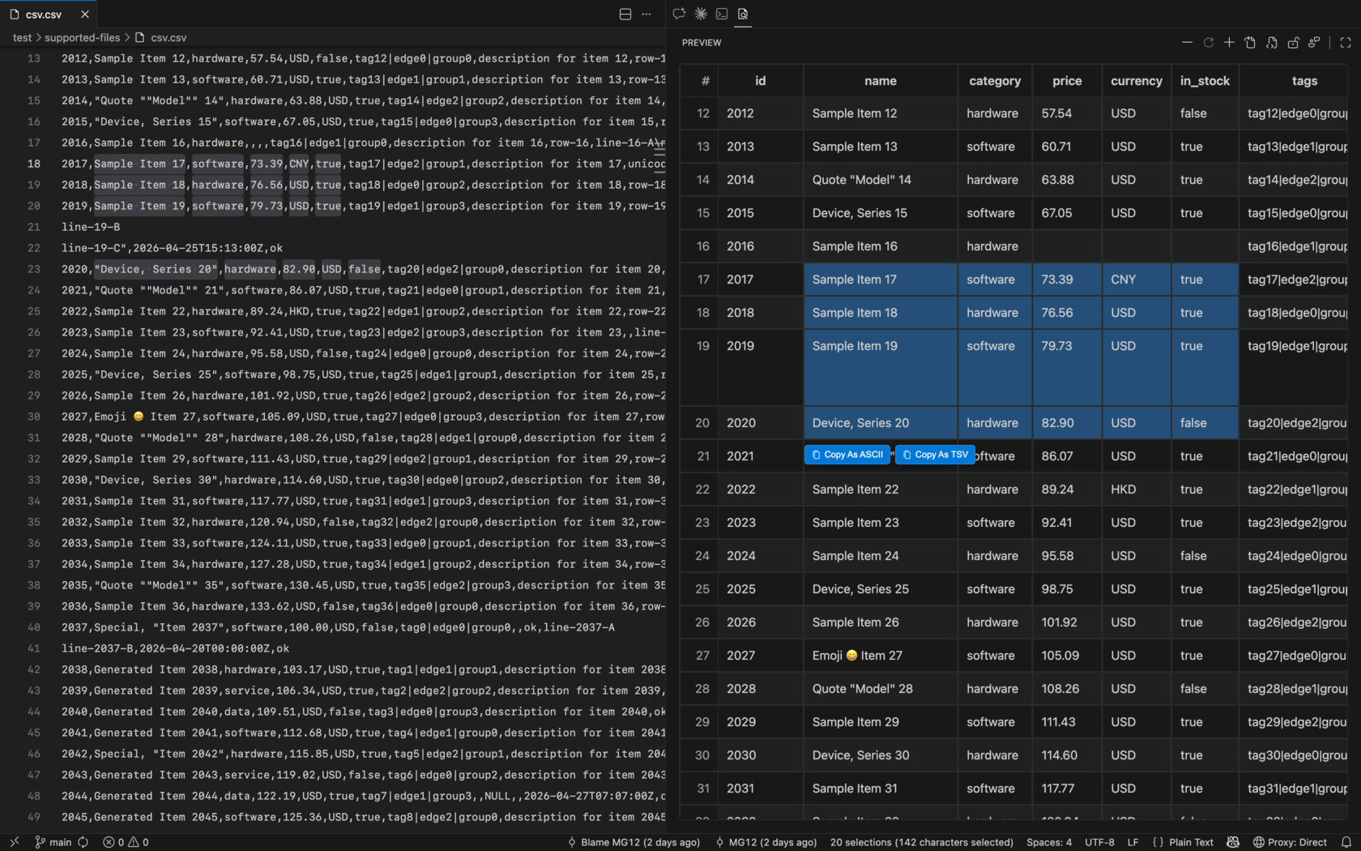Show errors and warnings count
The width and height of the screenshot is (1361, 851).
click(x=126, y=842)
